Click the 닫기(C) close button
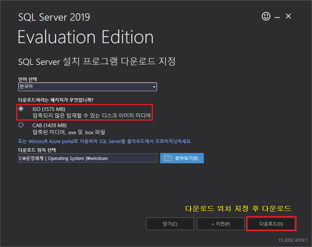The width and height of the screenshot is (312, 247). pyautogui.click(x=170, y=224)
